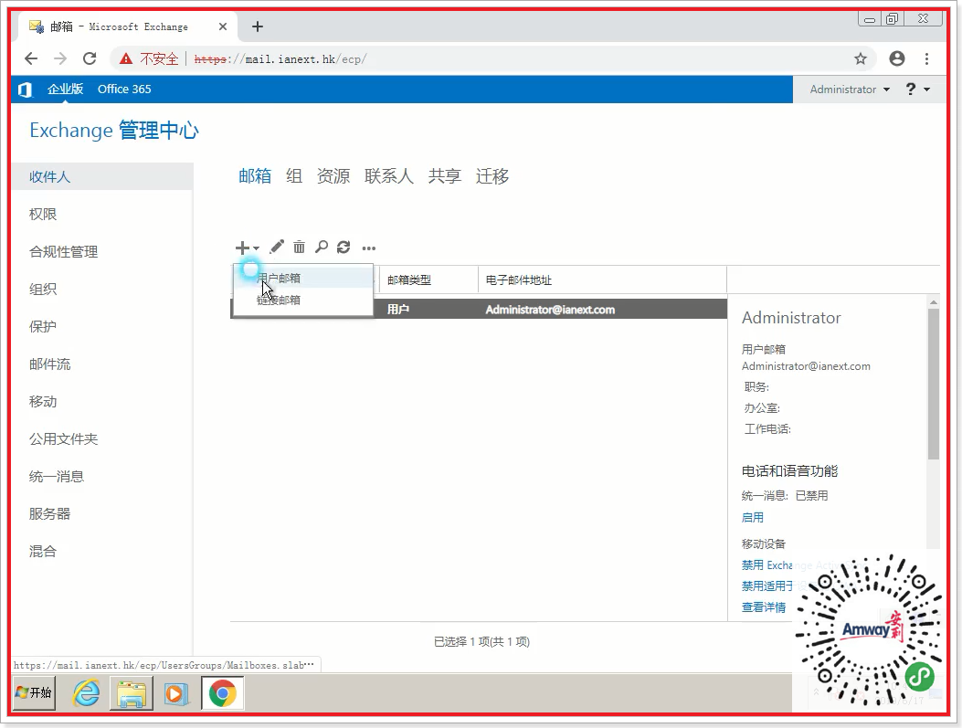Click the search magnifier icon in toolbar

(322, 248)
